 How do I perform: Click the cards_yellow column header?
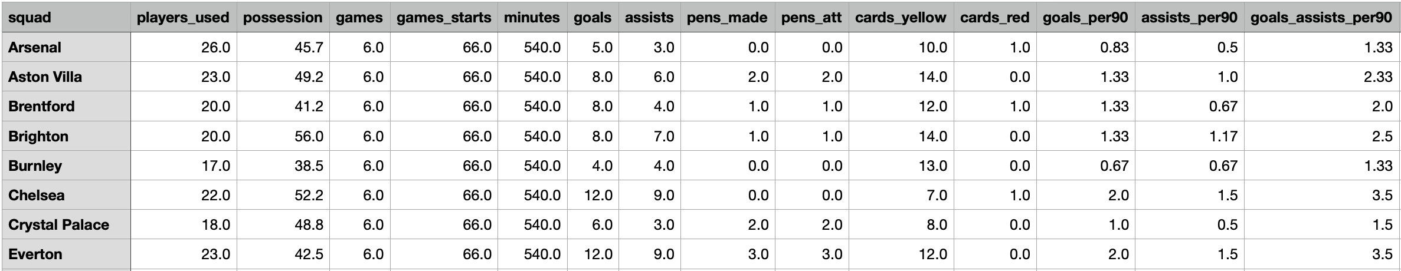coord(901,18)
